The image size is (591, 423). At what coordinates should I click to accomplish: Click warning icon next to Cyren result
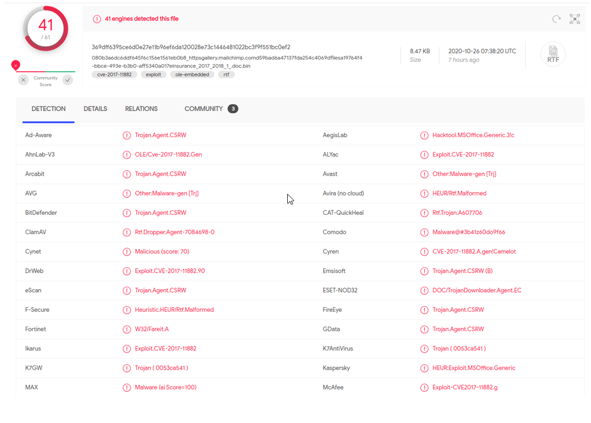[x=425, y=252]
